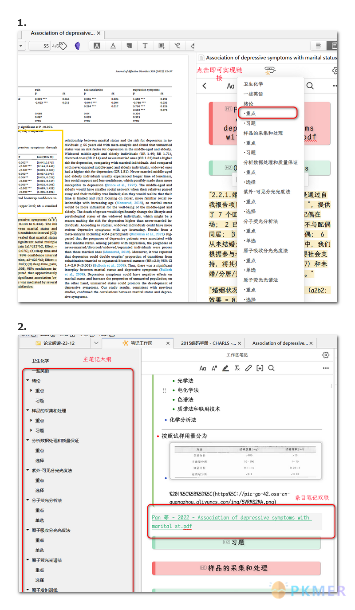Select the filled highlight-text A tool
Image resolution: width=355 pixels, height=610 pixels.
[x=97, y=46]
